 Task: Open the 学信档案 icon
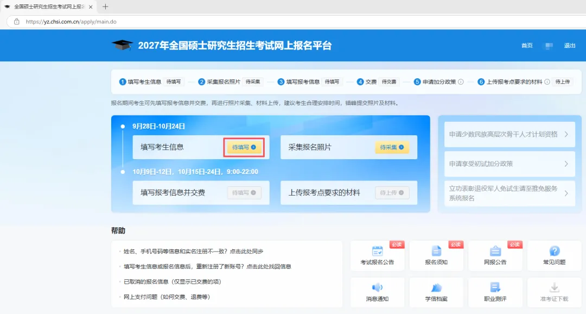coord(436,287)
